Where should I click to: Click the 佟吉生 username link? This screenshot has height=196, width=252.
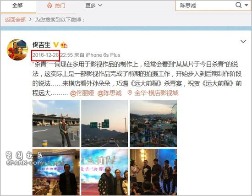[41, 45]
